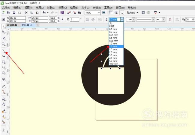
Task: Print the document
Action: (x=19, y=13)
